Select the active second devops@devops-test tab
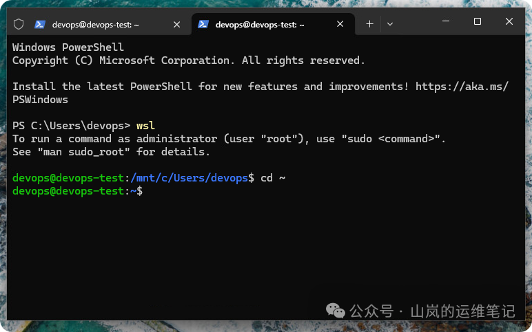Viewport: 532px width, 332px height. 273,24
